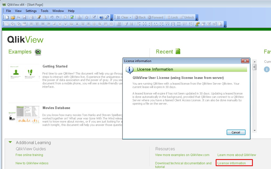Image resolution: width=271 pixels, height=169 pixels.
Task: Click the Print icon
Action: coord(31,17)
